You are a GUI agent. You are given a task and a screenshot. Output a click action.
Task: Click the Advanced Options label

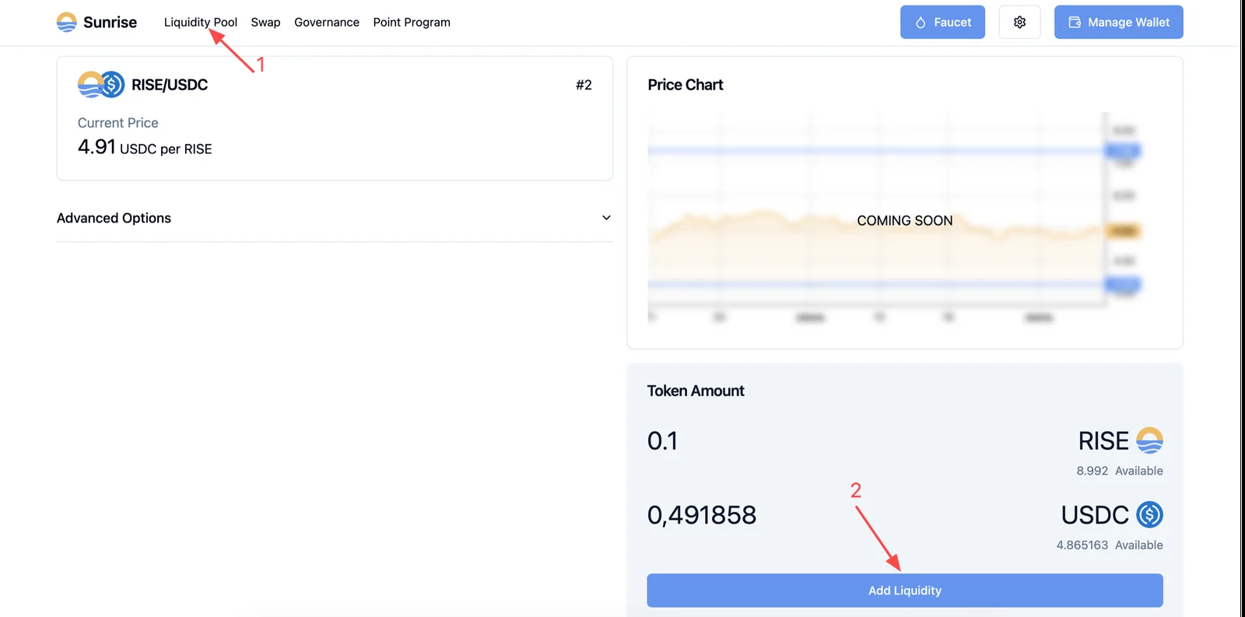point(114,218)
